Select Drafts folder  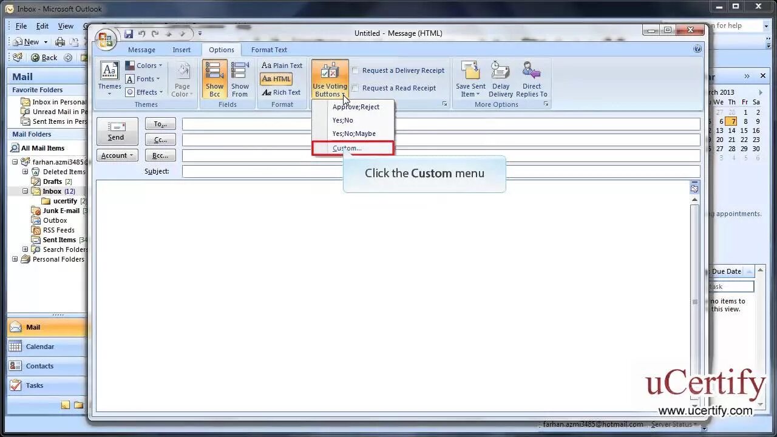[x=53, y=181]
